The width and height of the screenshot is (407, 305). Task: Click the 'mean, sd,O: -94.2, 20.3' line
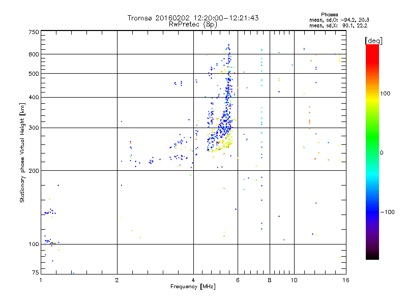click(339, 20)
